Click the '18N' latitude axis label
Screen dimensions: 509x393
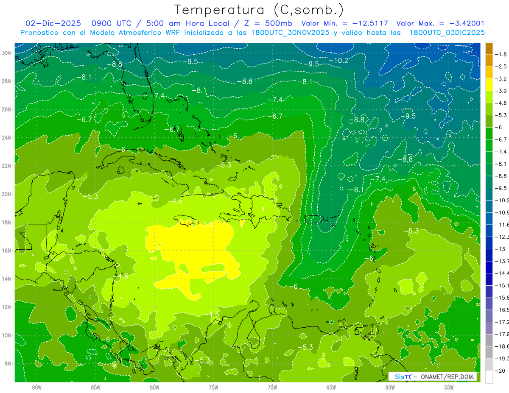[x=6, y=222]
